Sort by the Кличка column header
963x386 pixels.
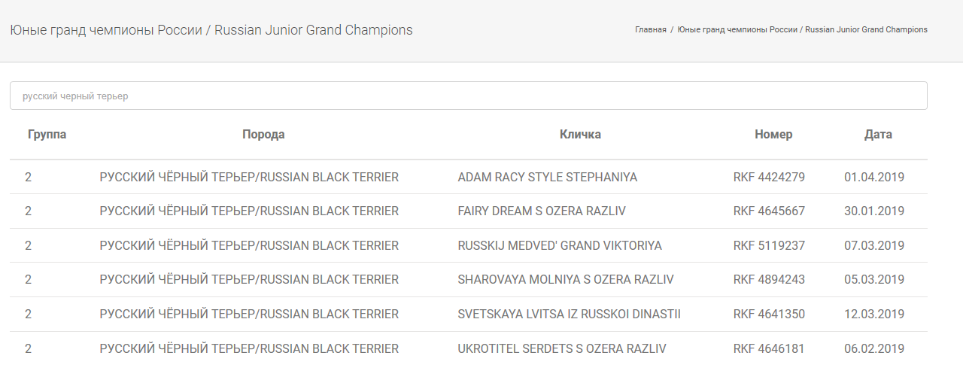point(580,135)
